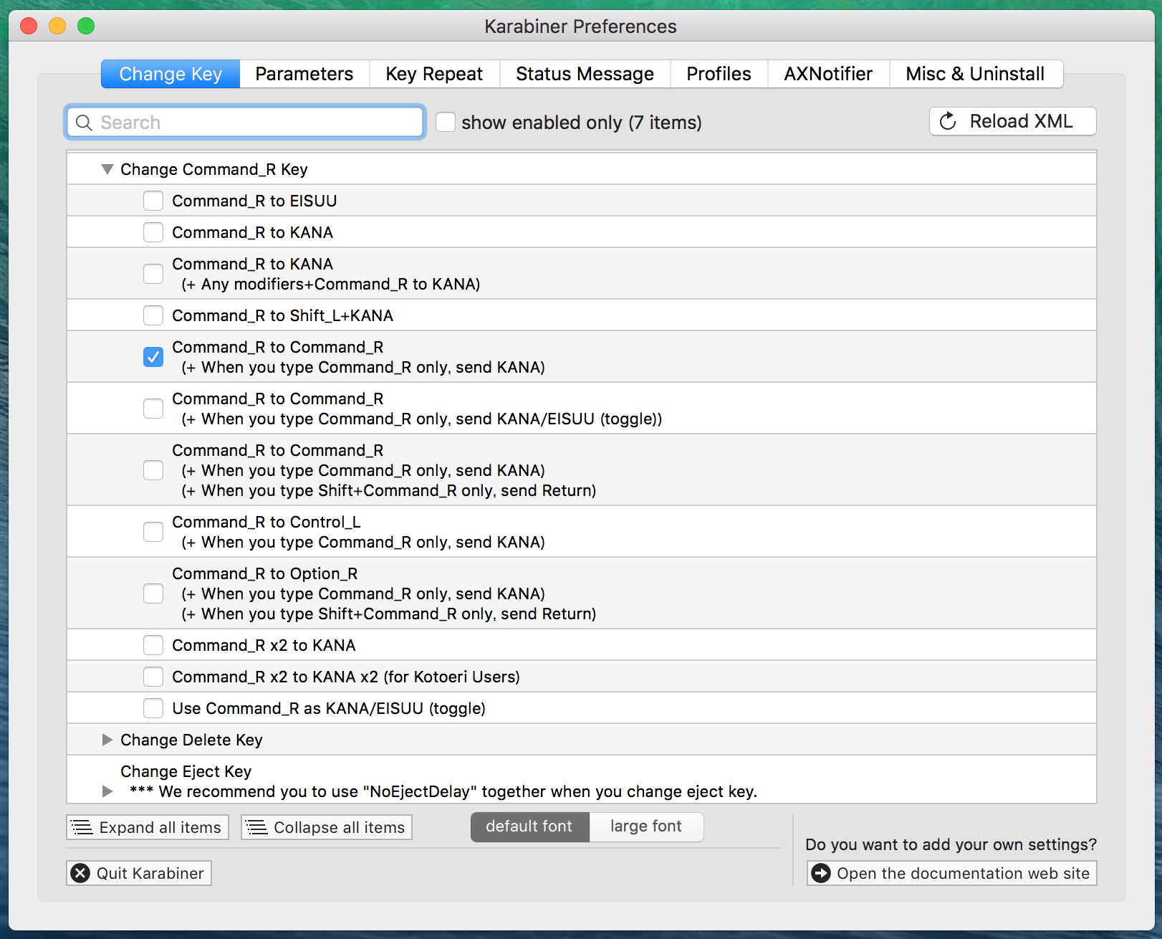Focus the Search field
This screenshot has height=939, width=1162.
point(245,122)
